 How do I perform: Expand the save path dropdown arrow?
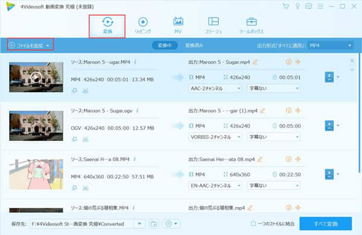pyautogui.click(x=139, y=224)
